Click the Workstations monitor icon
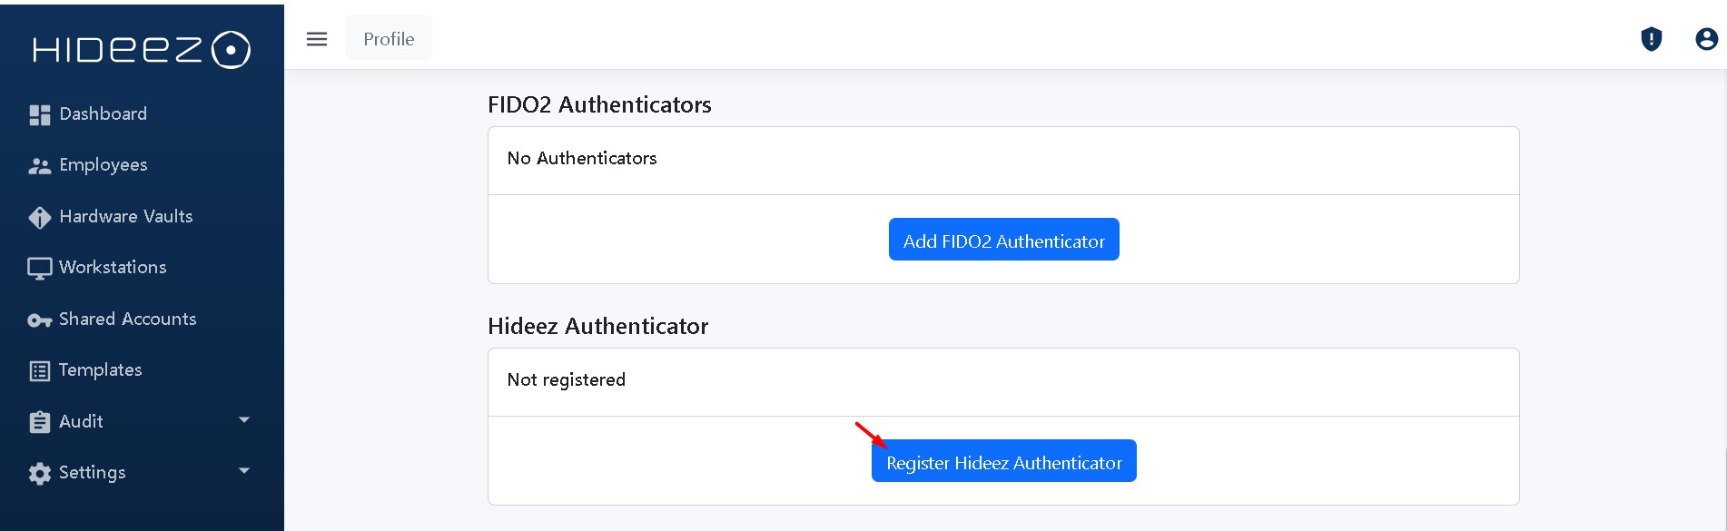The image size is (1727, 531). 40,268
